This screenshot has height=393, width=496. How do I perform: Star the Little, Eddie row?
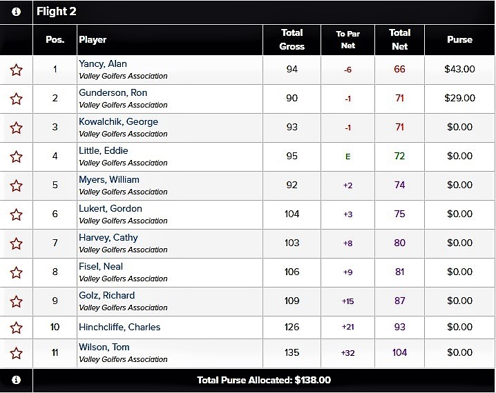tap(16, 157)
